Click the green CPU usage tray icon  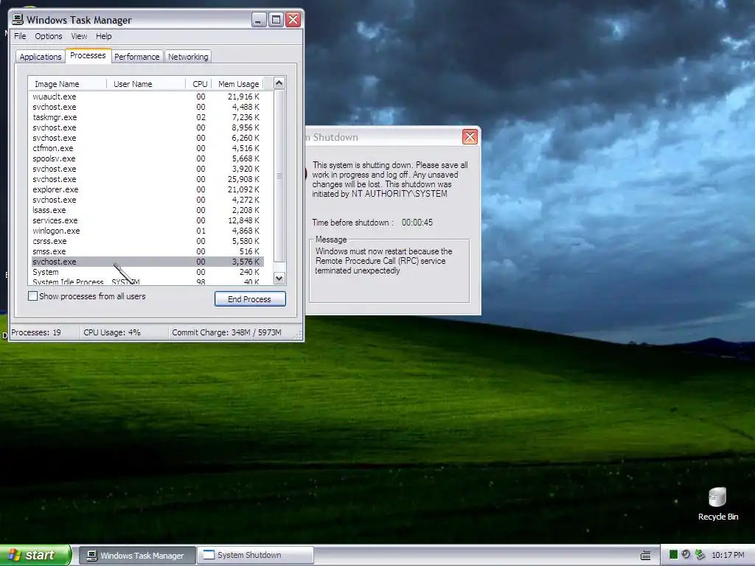674,555
